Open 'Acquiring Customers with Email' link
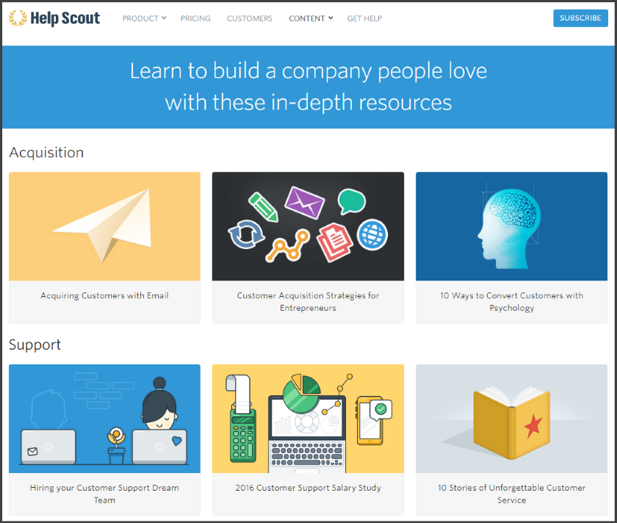 (x=104, y=295)
